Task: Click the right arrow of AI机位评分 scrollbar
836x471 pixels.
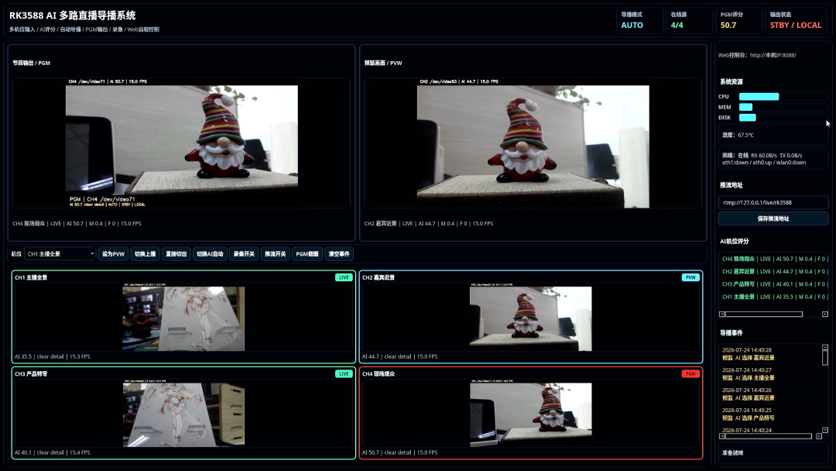Action: [x=825, y=315]
